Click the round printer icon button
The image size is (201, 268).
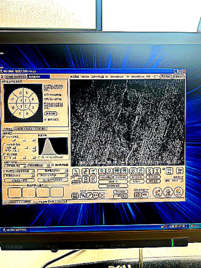click(x=168, y=192)
